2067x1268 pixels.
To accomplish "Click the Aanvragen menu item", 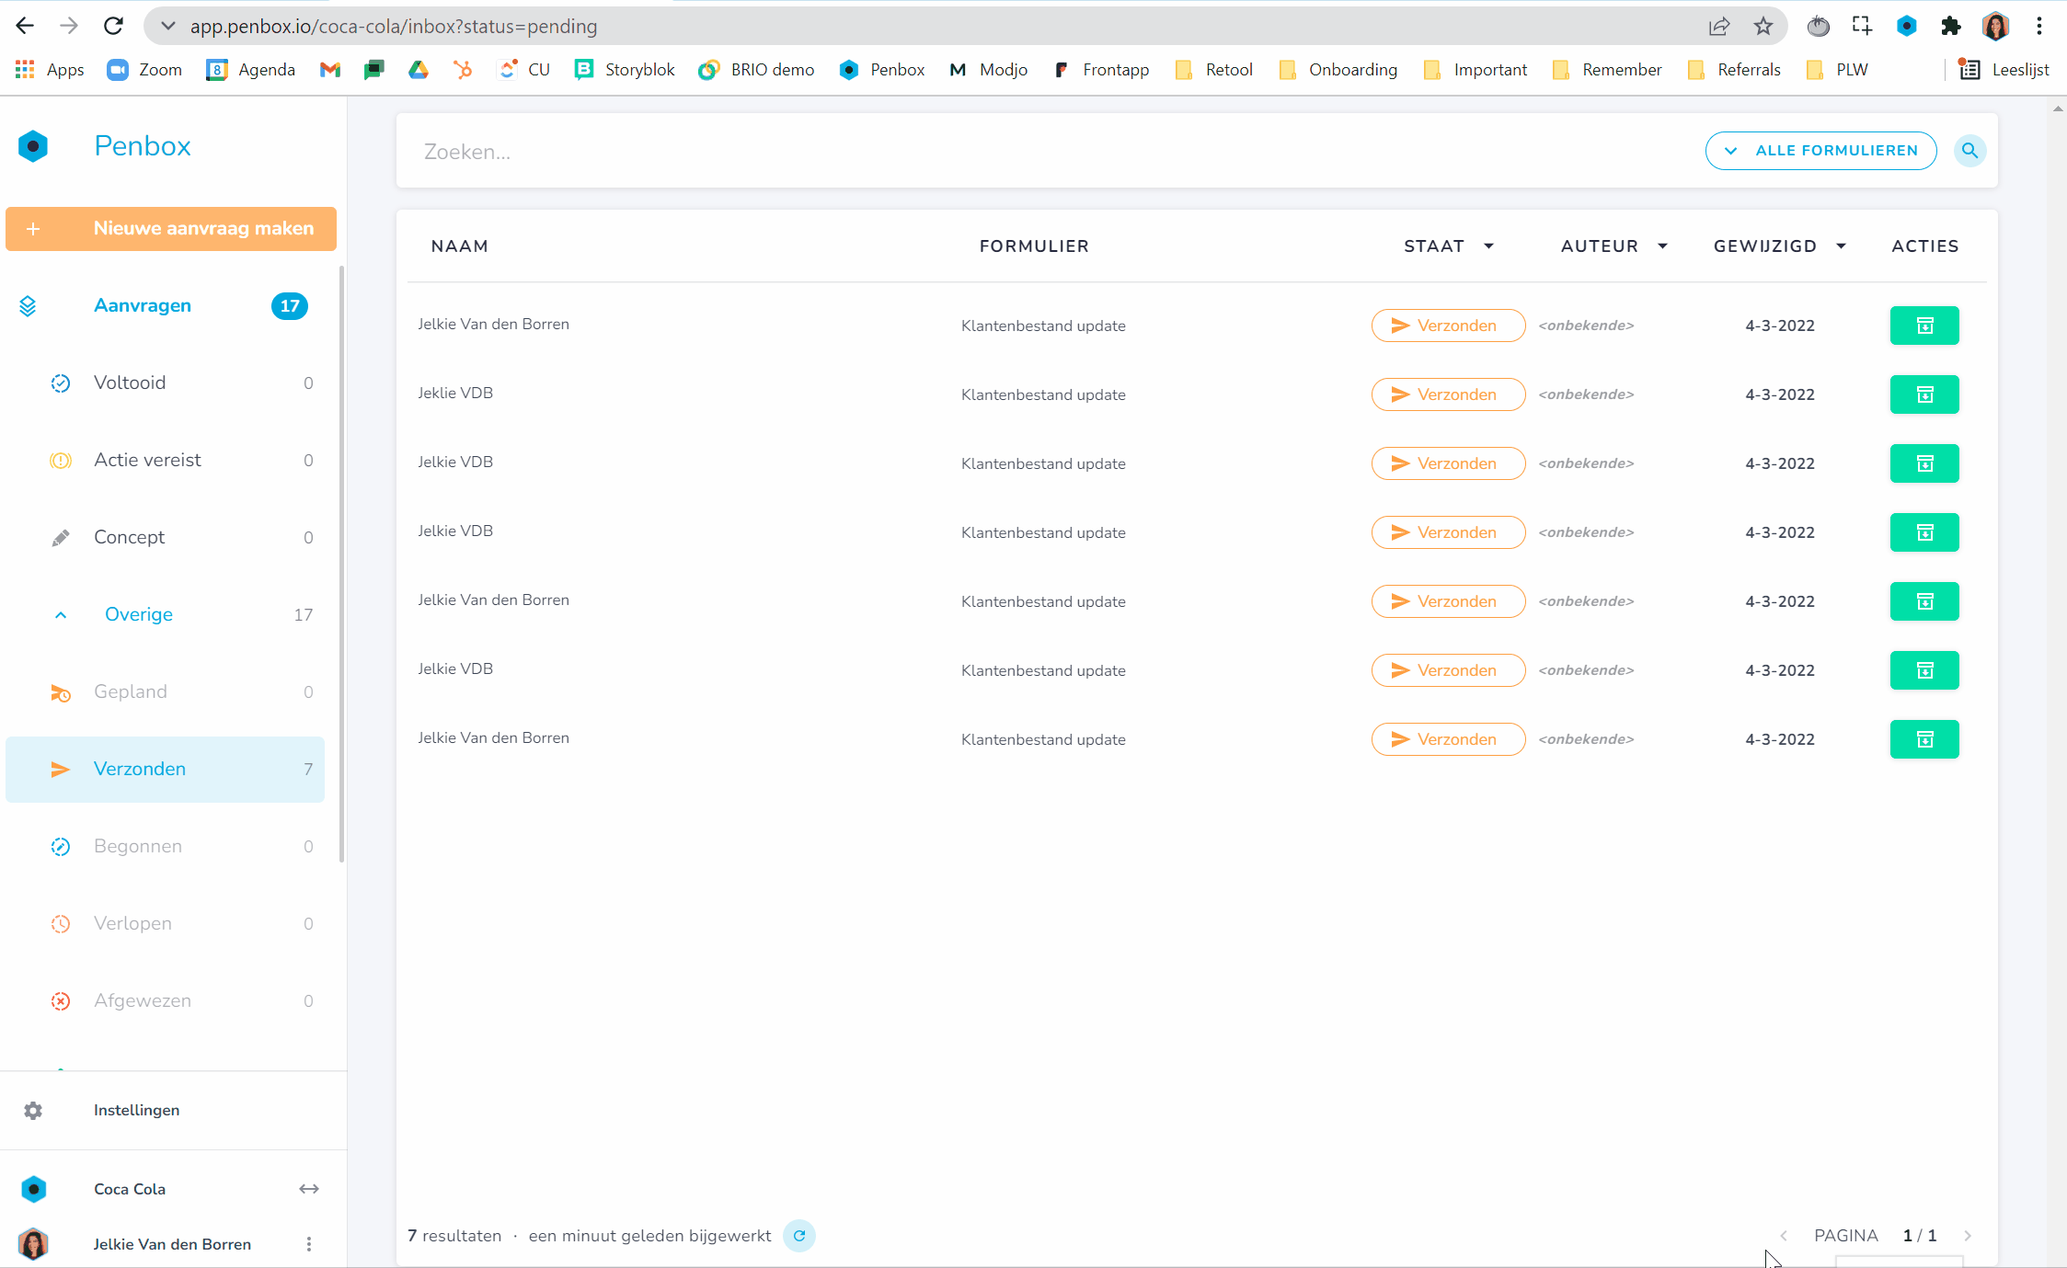I will (x=142, y=304).
